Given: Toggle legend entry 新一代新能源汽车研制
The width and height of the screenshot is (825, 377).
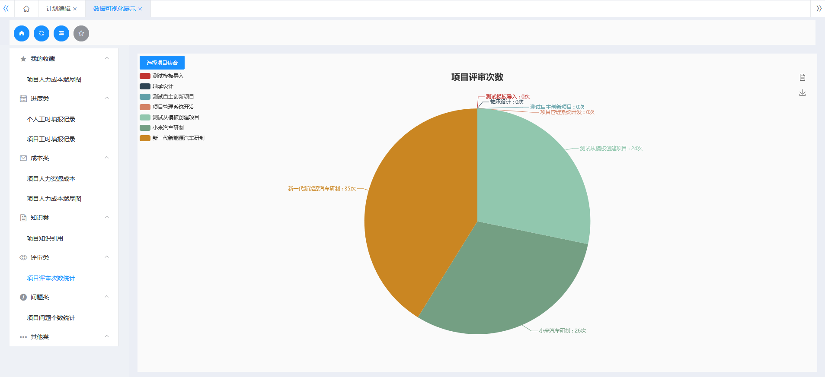Looking at the screenshot, I should point(172,138).
